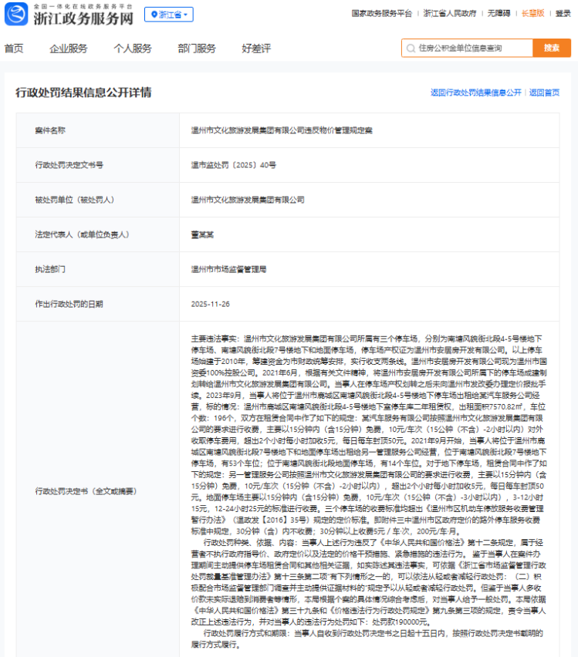Screen dimensions: 578x657
Task: Select the 部门服务 nav item
Action: point(197,49)
